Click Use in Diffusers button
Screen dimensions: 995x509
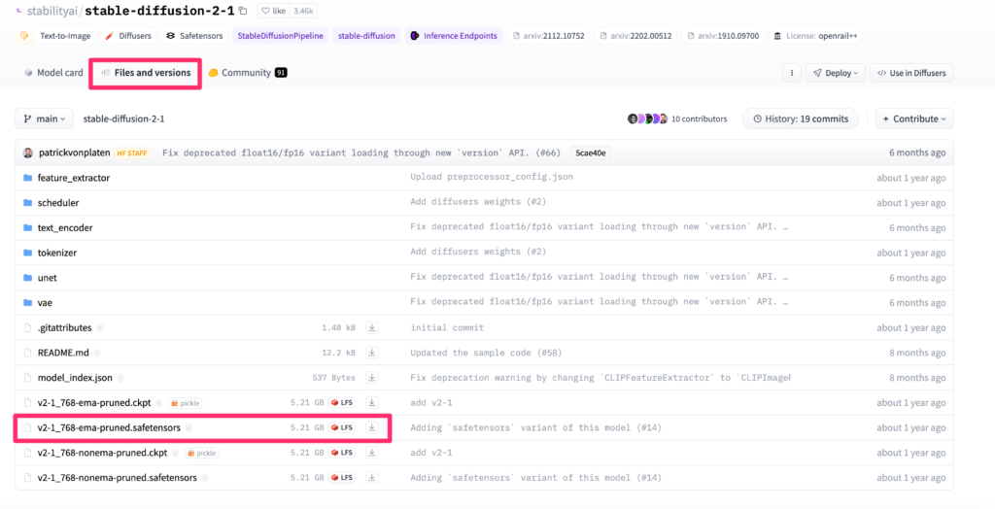[910, 73]
